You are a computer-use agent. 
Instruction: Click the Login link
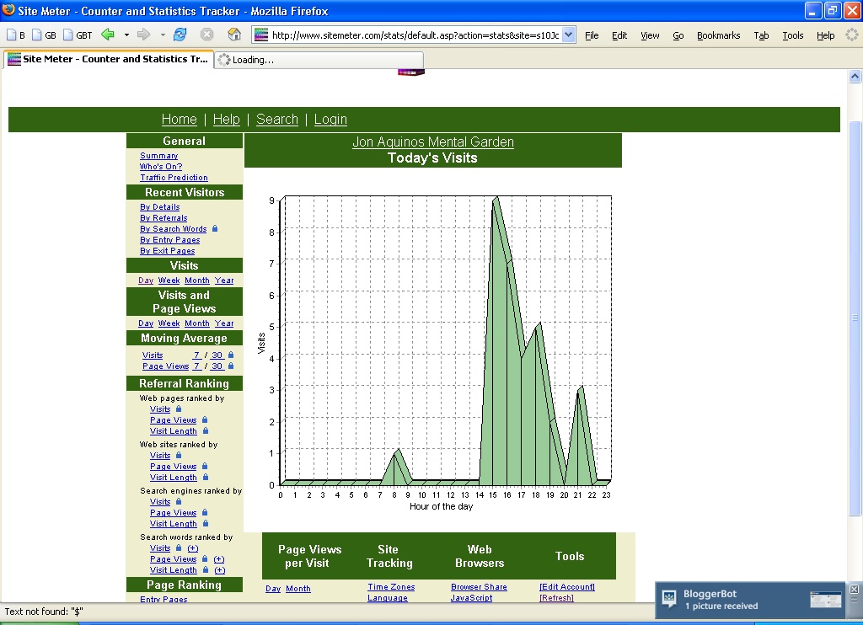[330, 120]
